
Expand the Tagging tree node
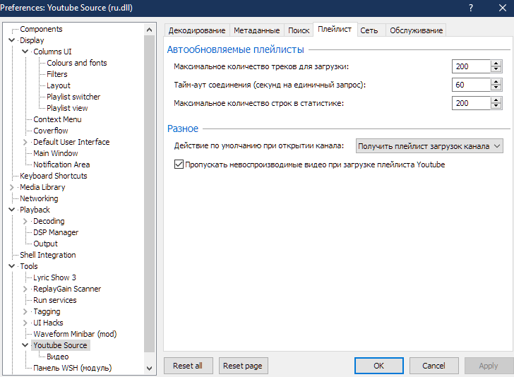pos(25,311)
